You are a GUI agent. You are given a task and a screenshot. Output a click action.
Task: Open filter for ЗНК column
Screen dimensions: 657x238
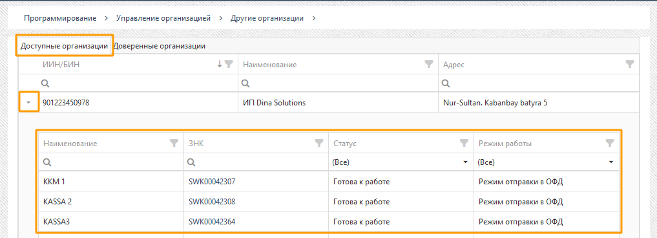coord(319,143)
